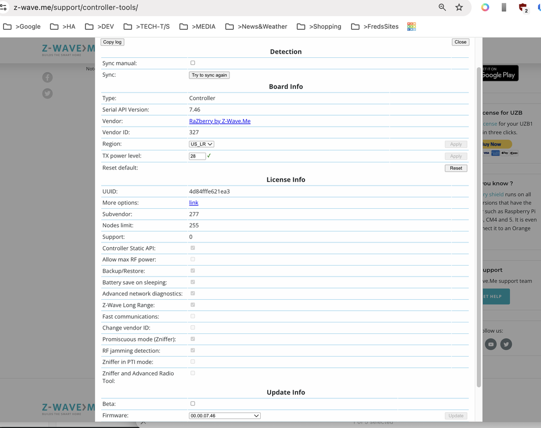Click the Promiscuous mode (Zniffer) checkbox
The height and width of the screenshot is (428, 541).
(x=193, y=339)
